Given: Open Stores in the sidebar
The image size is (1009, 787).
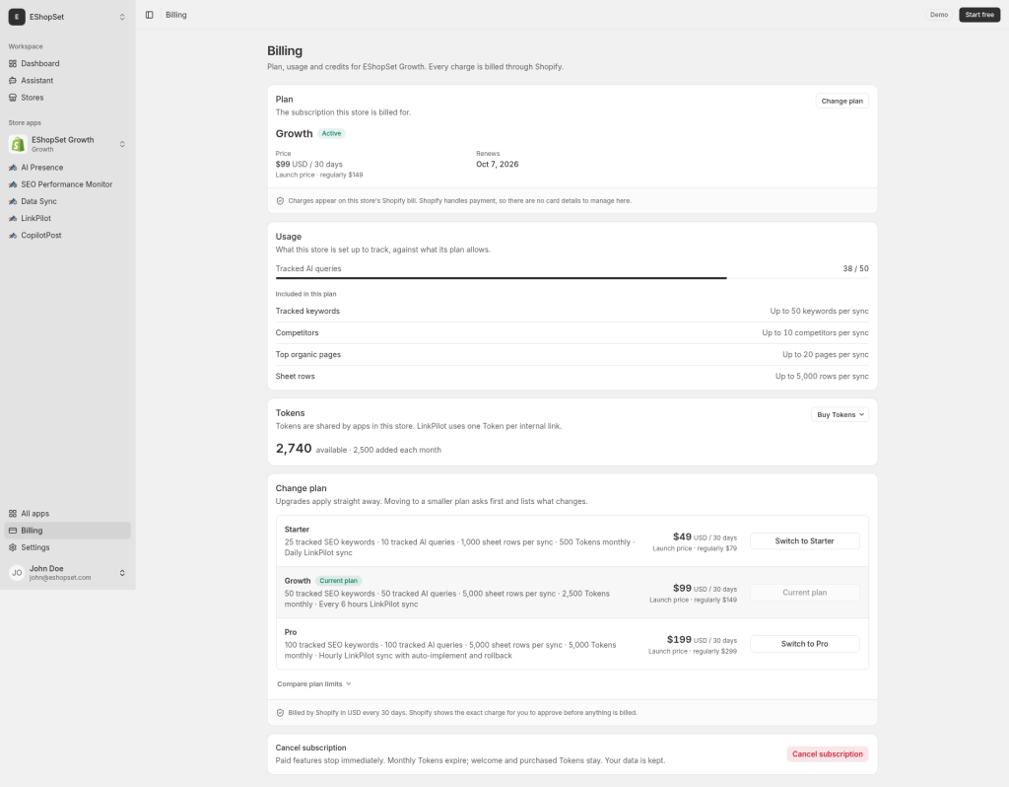Looking at the screenshot, I should coord(68,98).
